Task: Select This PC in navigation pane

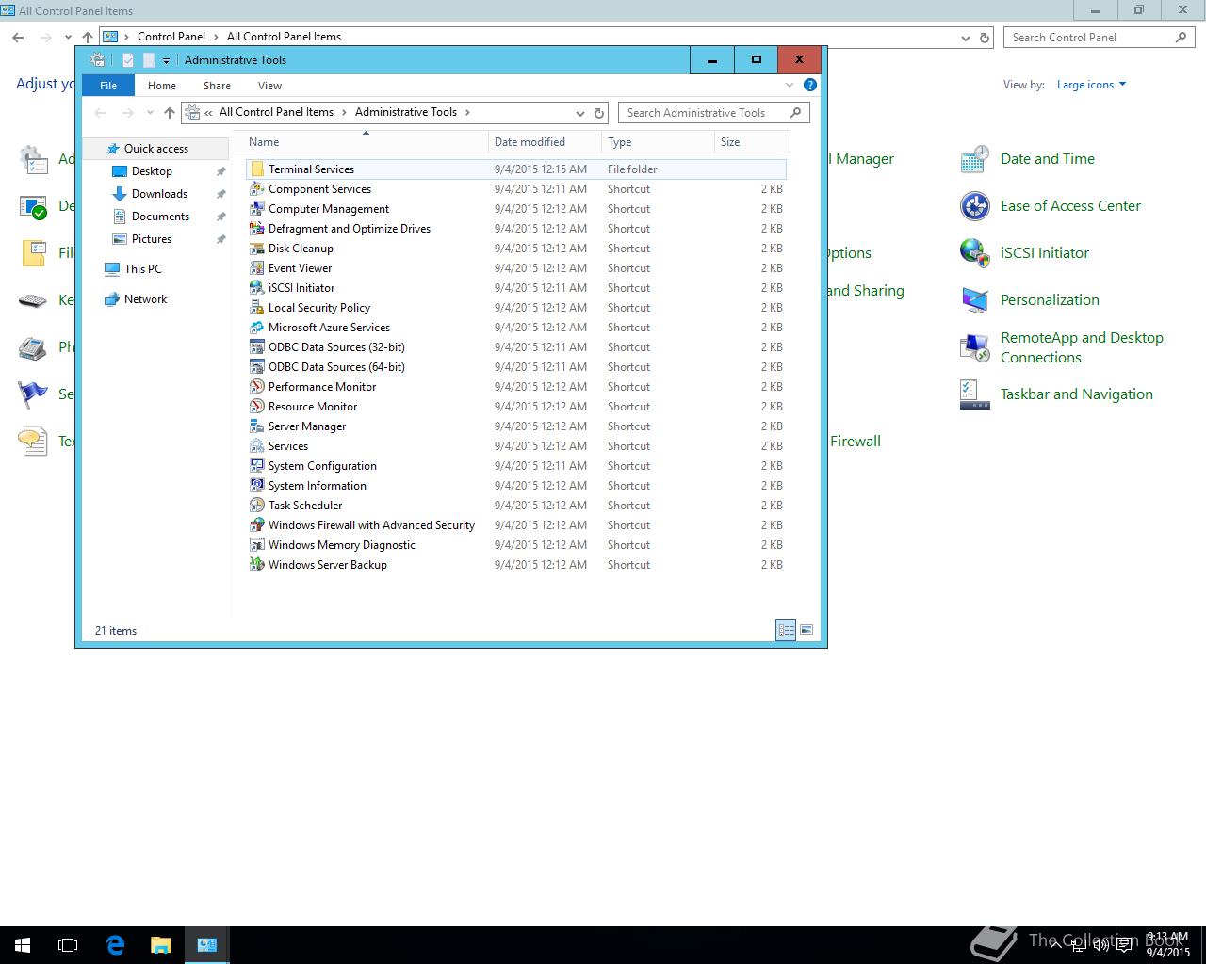Action: 143,269
